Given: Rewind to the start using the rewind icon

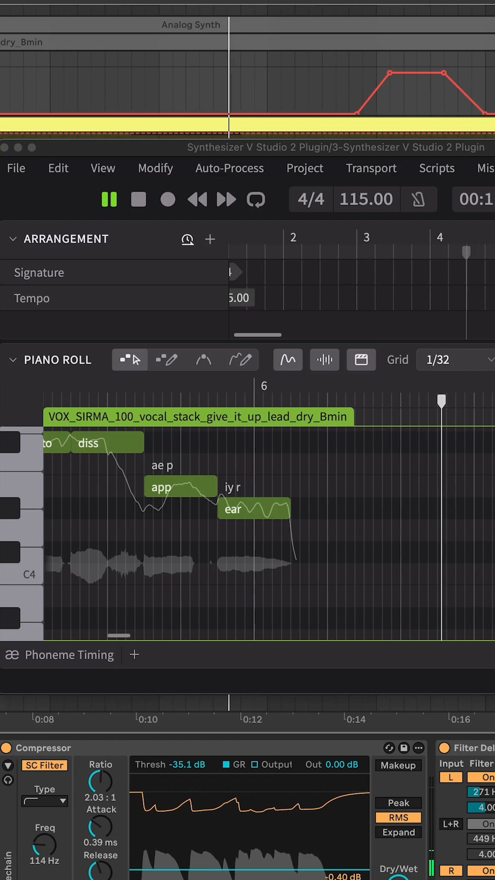Looking at the screenshot, I should pos(198,199).
